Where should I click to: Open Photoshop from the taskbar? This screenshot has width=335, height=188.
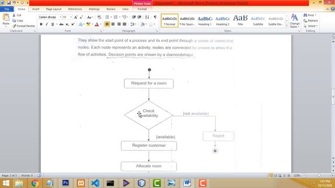click(x=65, y=183)
